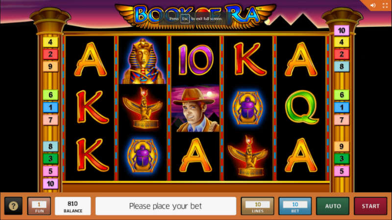Viewport: 392px width, 220px height.
Task: Select payline 6 marker on right column
Action: pyautogui.click(x=342, y=95)
